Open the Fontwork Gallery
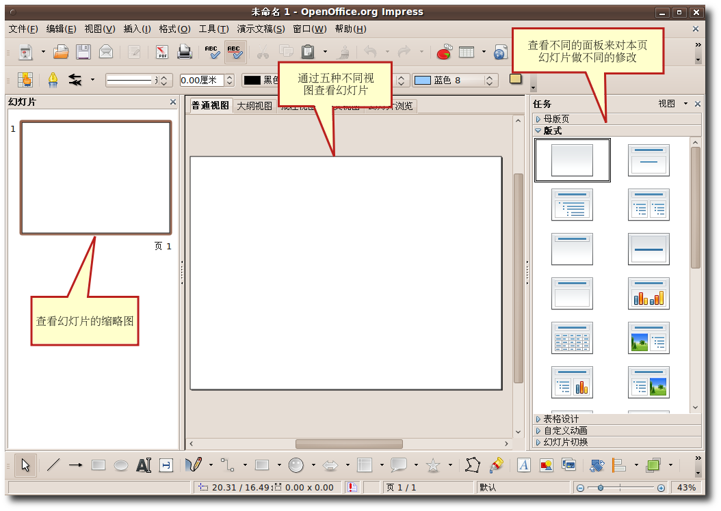This screenshot has height=511, width=721. pyautogui.click(x=523, y=465)
